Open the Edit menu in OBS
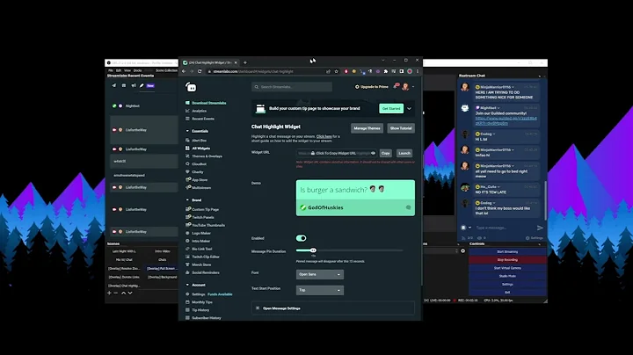The height and width of the screenshot is (355, 633). pyautogui.click(x=119, y=70)
